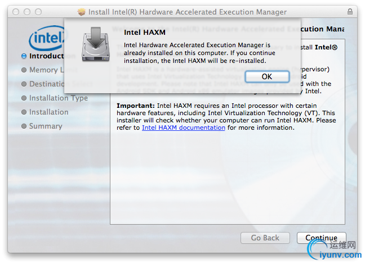Image resolution: width=365 pixels, height=264 pixels.
Task: Click the Go Back button
Action: 265,238
